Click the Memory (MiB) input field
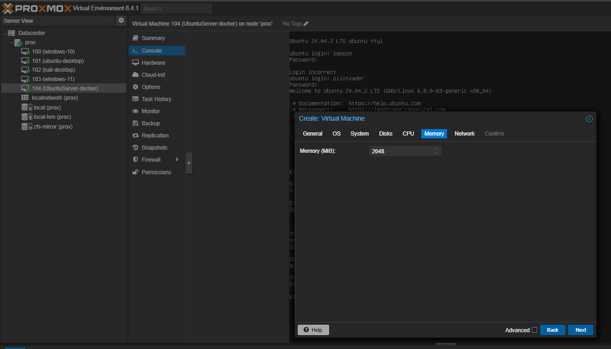This screenshot has height=349, width=611. click(401, 151)
